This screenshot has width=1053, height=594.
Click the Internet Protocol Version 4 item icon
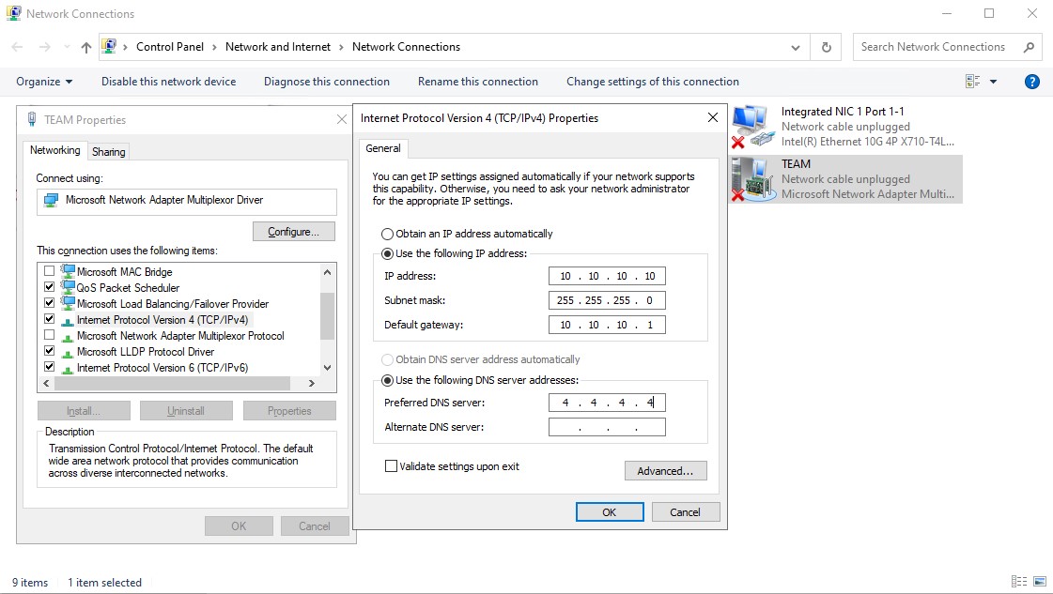[x=67, y=319]
